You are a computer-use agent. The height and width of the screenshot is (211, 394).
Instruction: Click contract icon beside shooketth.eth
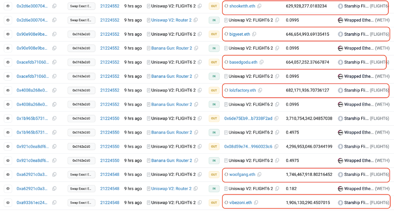(x=226, y=6)
